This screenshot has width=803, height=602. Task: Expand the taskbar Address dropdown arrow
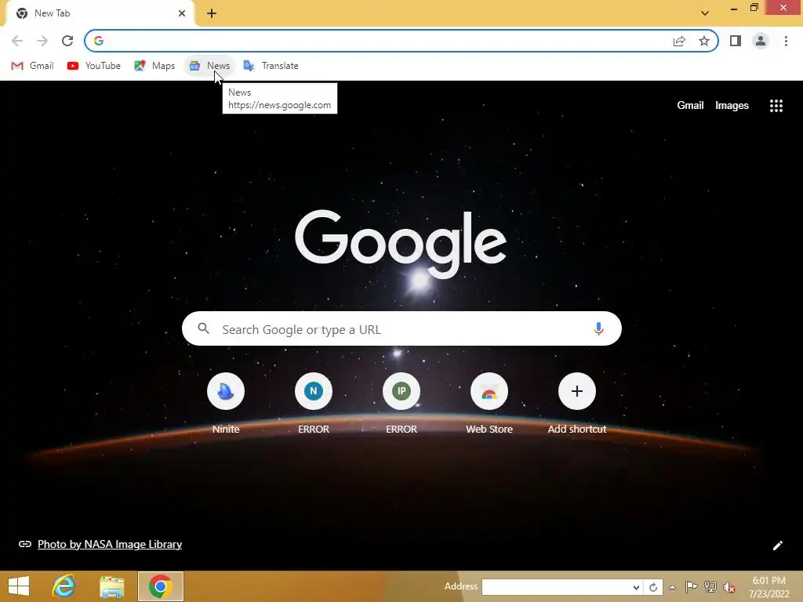coord(636,587)
